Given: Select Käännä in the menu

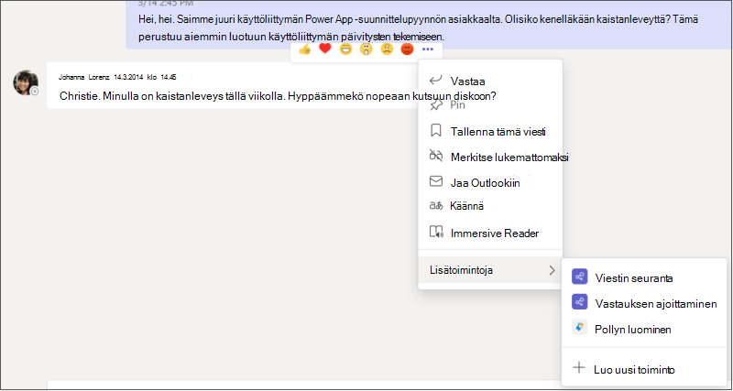Looking at the screenshot, I should click(490, 206).
